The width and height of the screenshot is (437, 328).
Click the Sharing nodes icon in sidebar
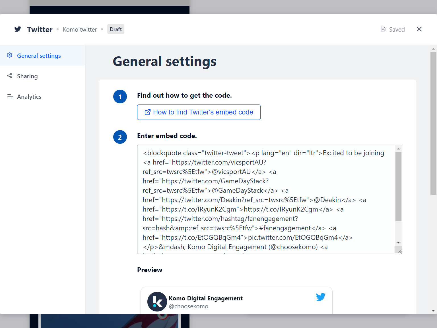[10, 76]
